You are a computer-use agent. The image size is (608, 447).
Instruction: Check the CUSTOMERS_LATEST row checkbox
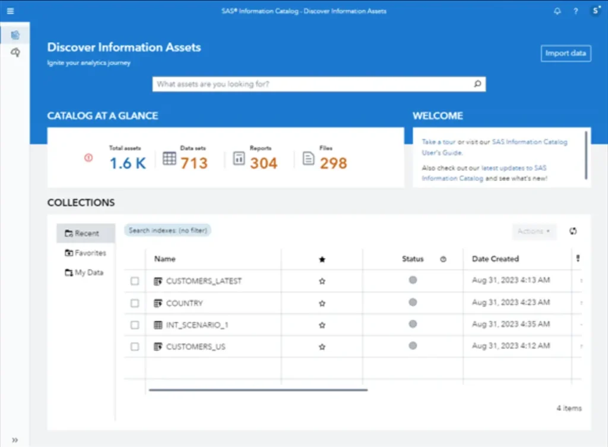135,281
